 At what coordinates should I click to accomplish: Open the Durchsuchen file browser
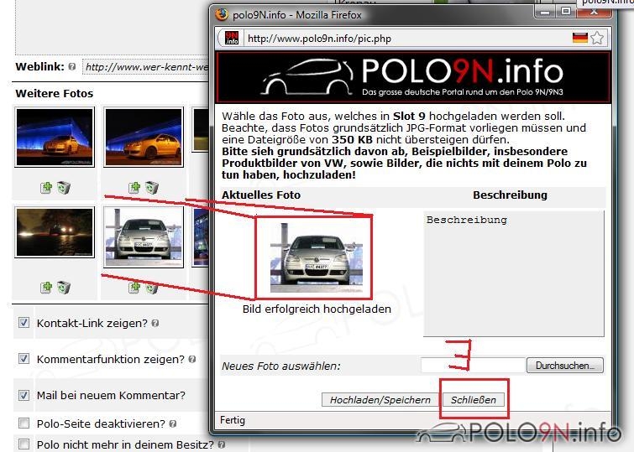click(x=565, y=365)
